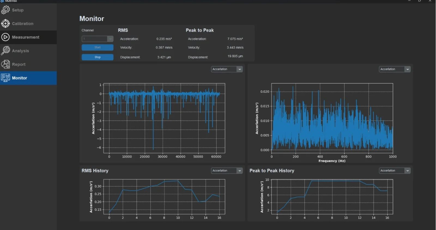Click the Setup gear icon
The height and width of the screenshot is (230, 436).
click(x=5, y=10)
